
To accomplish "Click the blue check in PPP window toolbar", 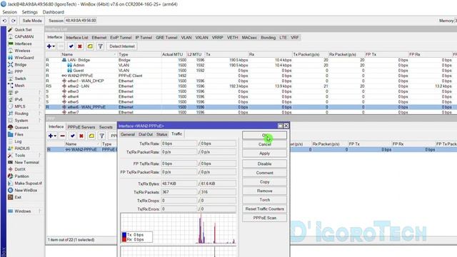I will point(73,136).
